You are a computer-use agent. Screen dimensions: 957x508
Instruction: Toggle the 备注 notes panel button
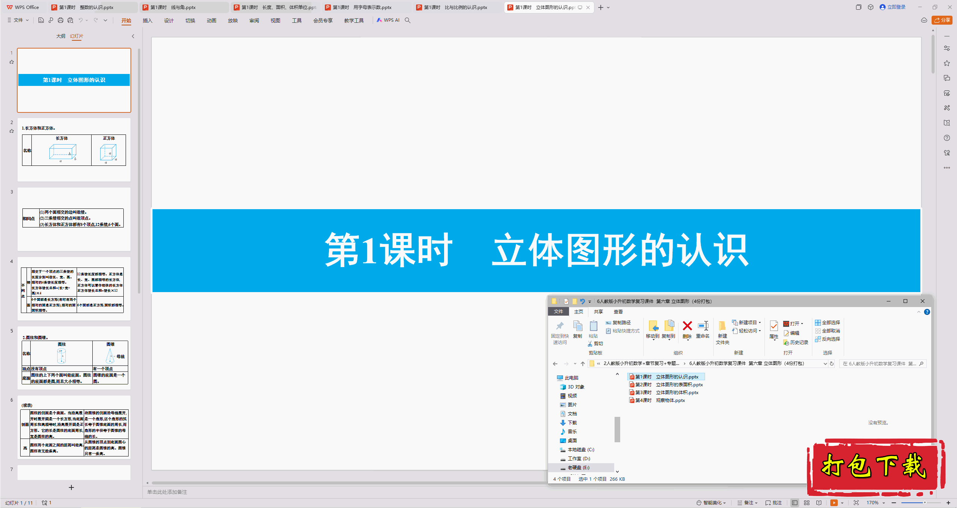coord(747,503)
